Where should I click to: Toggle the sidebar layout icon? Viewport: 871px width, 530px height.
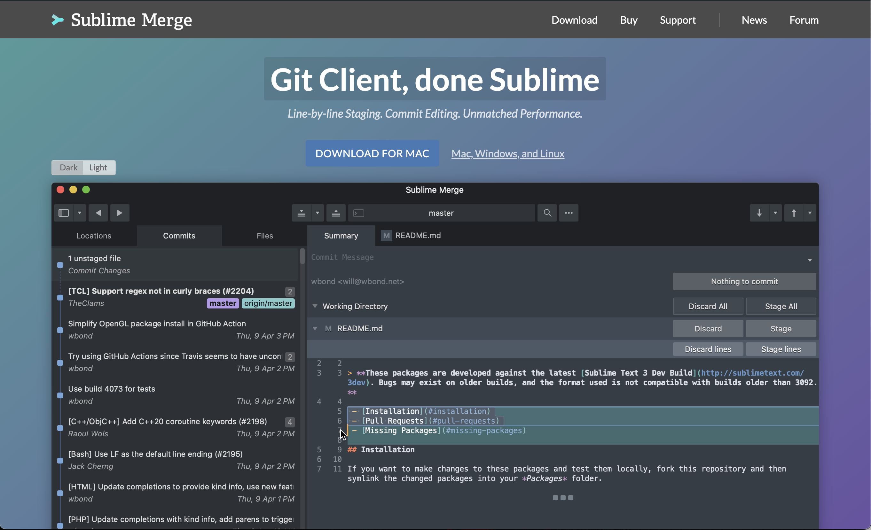click(x=63, y=213)
